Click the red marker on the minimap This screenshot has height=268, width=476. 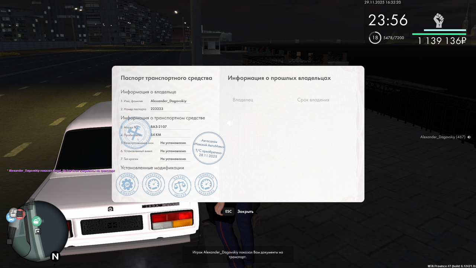tap(20, 214)
